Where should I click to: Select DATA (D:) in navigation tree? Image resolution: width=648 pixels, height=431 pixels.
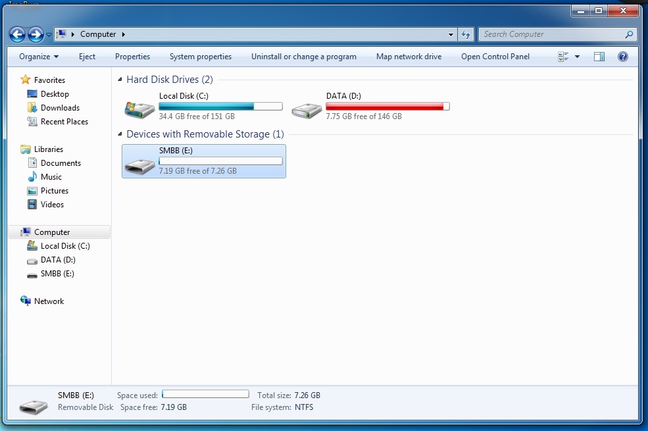pos(58,260)
